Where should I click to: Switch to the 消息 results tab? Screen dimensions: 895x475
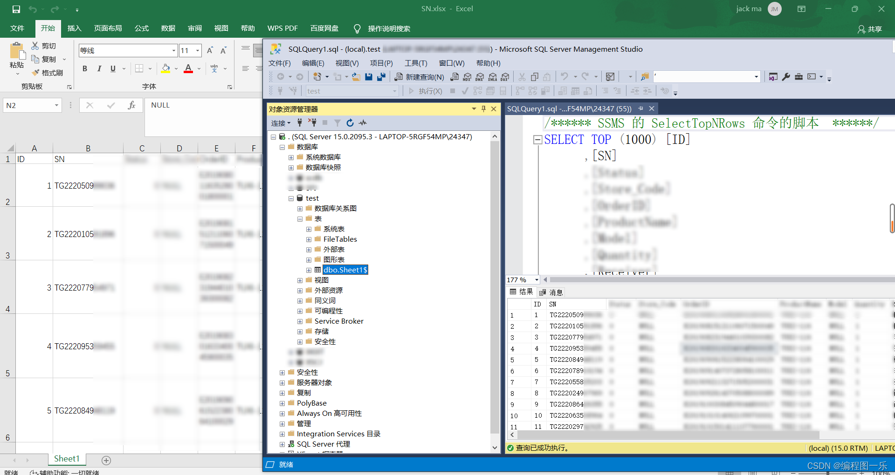pyautogui.click(x=551, y=292)
